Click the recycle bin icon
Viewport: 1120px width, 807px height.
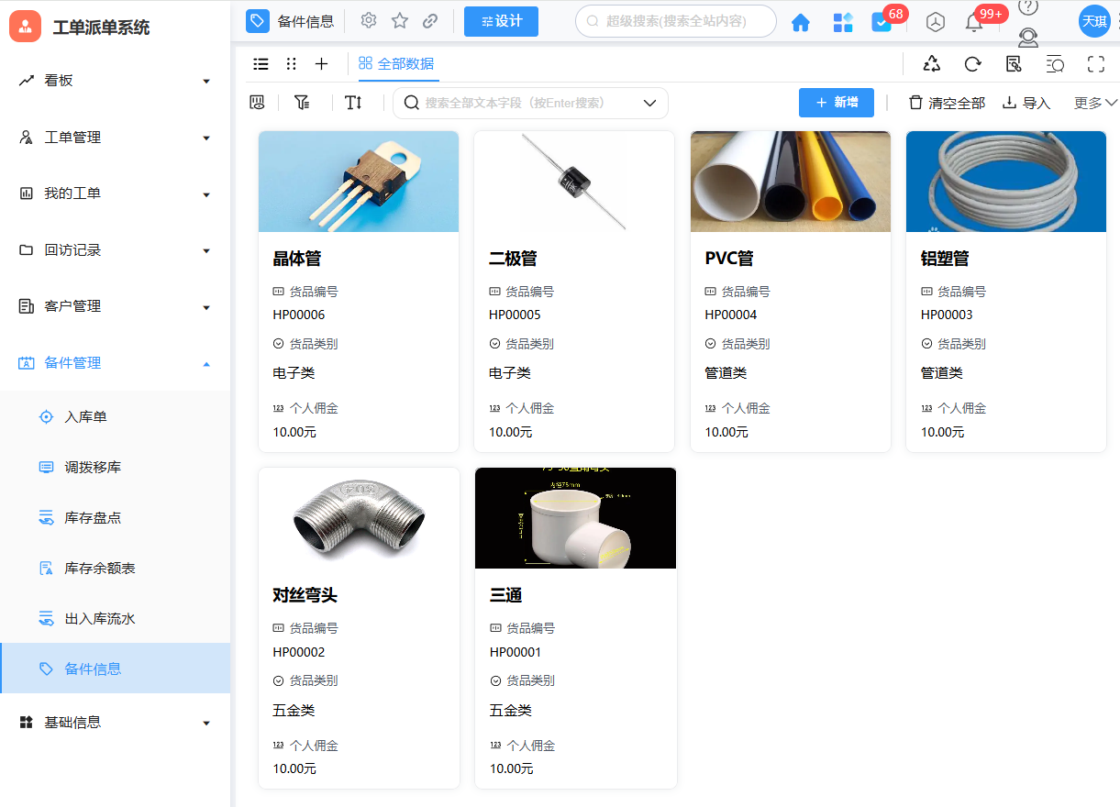pos(932,63)
